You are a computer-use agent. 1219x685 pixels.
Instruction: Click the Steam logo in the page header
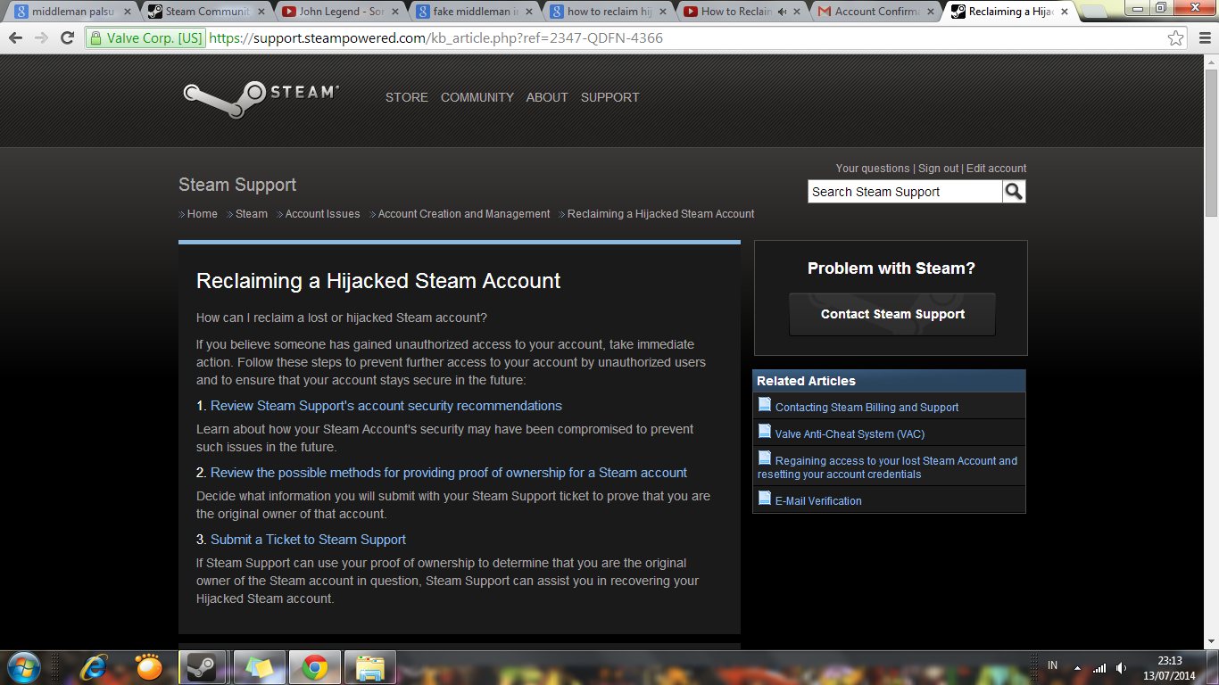click(261, 99)
